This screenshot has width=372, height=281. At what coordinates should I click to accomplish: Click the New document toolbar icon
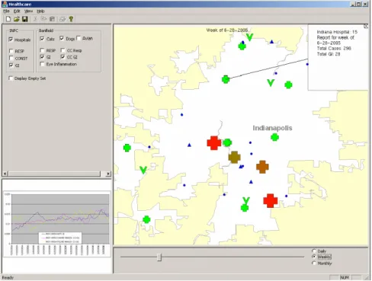click(x=8, y=19)
